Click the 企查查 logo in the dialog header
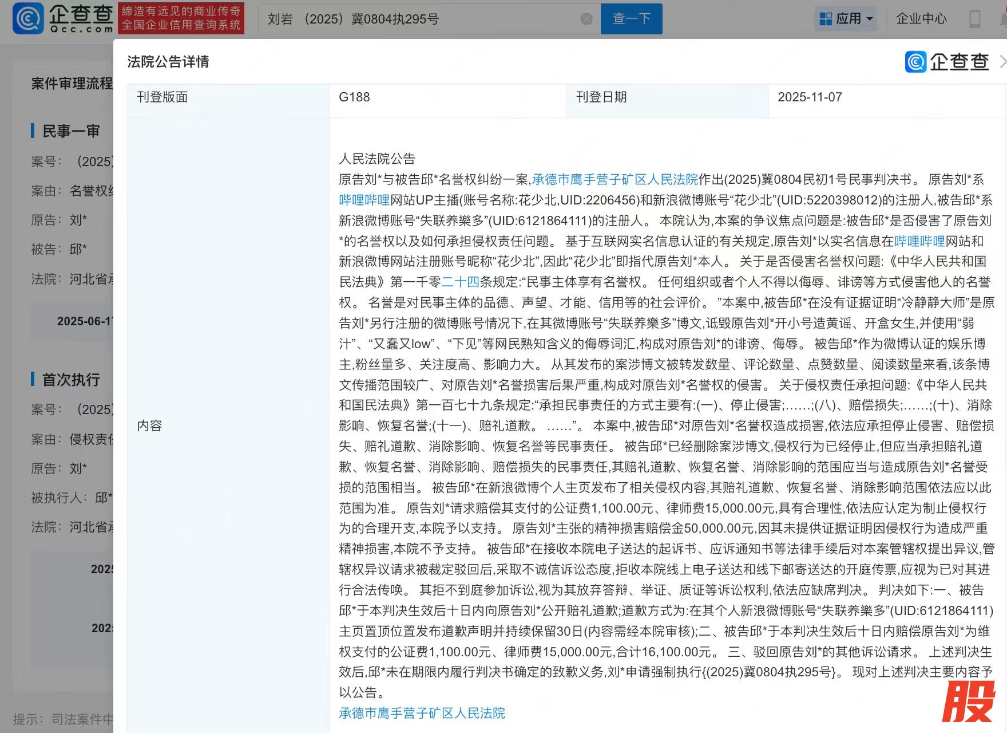1007x733 pixels. (947, 62)
